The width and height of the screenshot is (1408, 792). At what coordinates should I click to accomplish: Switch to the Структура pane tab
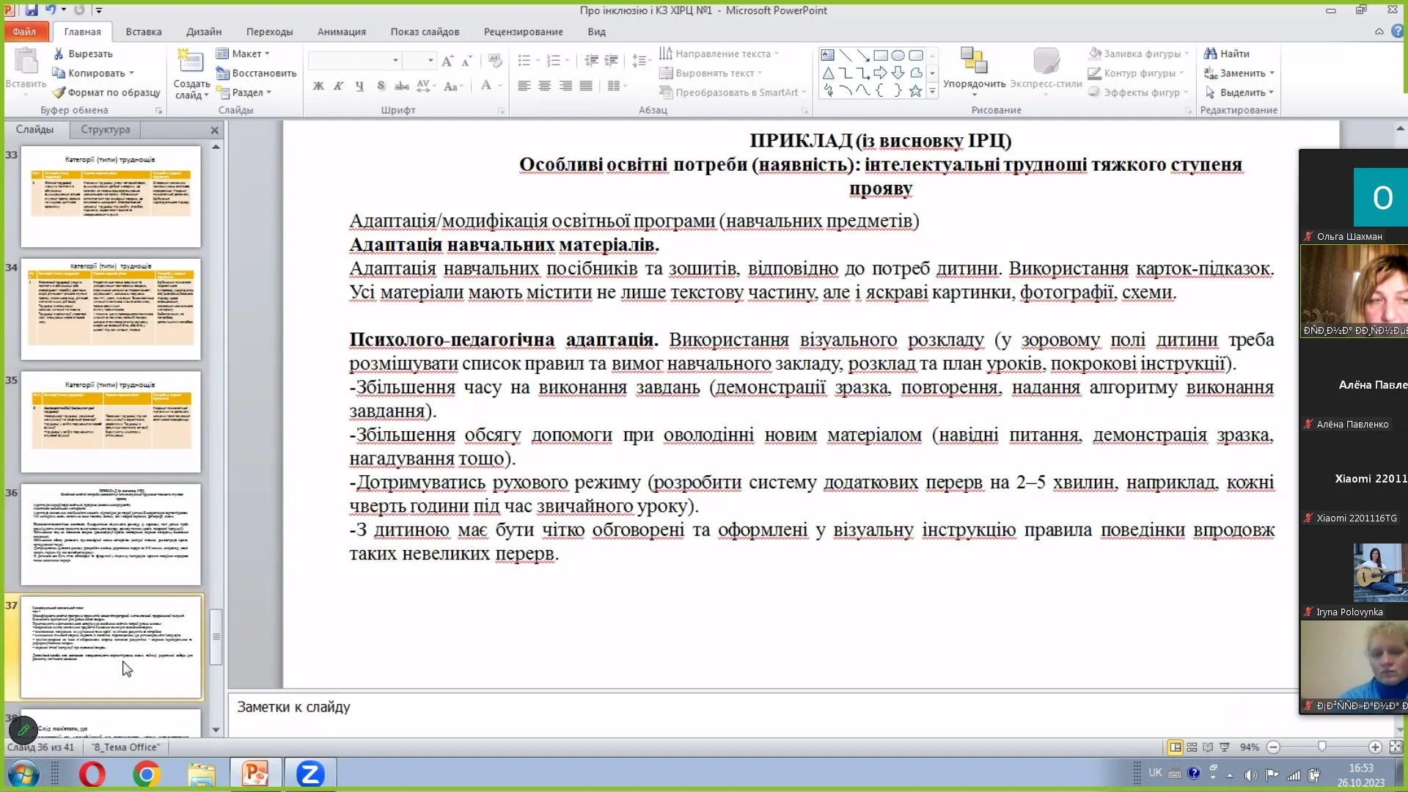pos(105,129)
